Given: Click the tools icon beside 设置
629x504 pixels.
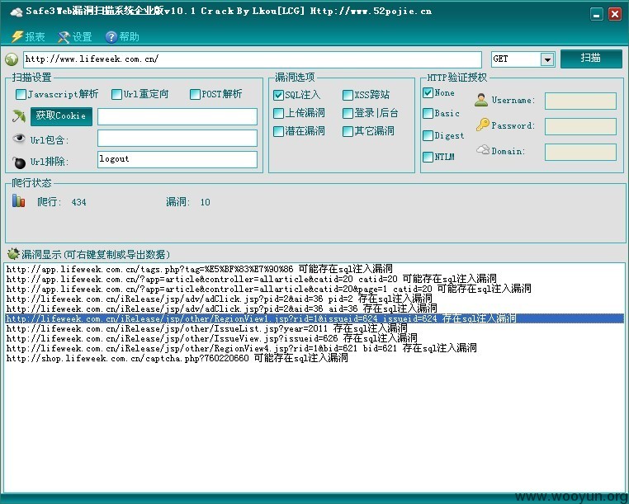Looking at the screenshot, I should pyautogui.click(x=64, y=37).
